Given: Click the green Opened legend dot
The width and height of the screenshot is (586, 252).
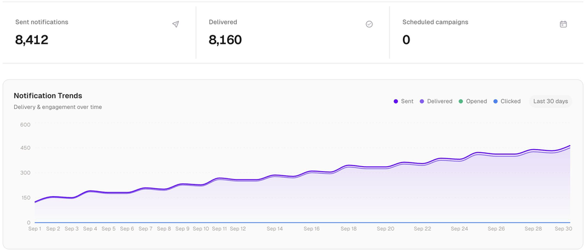Looking at the screenshot, I should point(461,102).
